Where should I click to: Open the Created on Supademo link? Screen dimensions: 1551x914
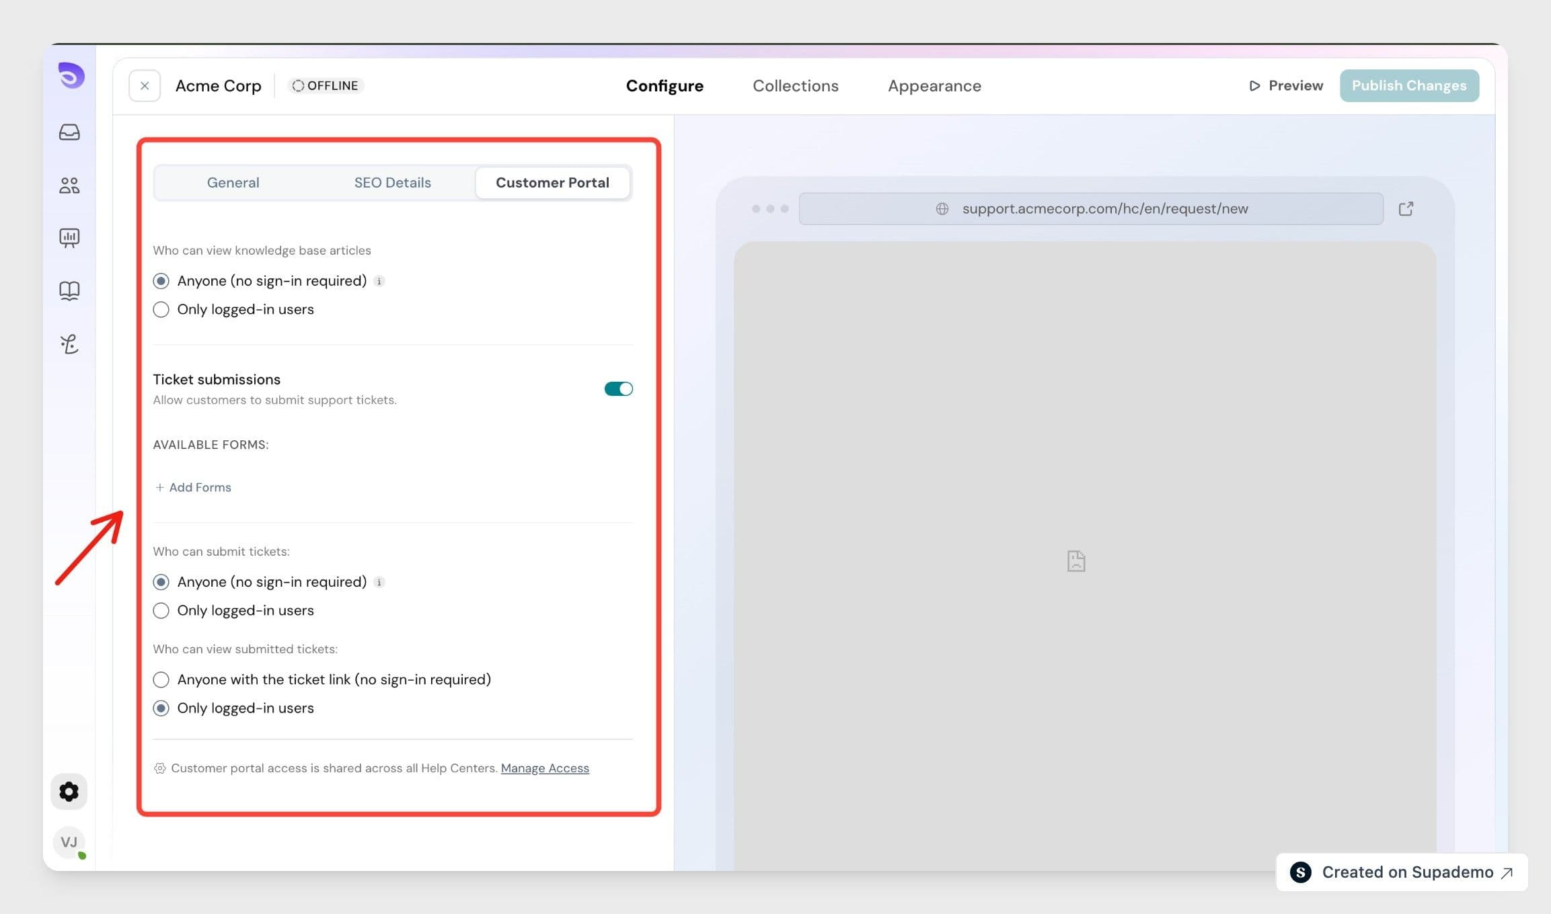(1402, 872)
